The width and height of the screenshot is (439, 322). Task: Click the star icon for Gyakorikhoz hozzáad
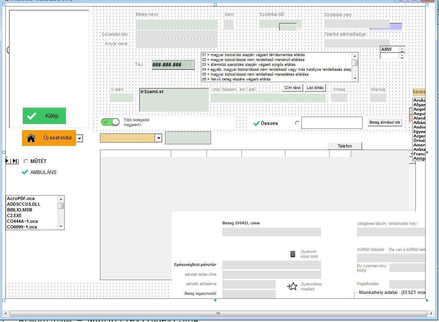[292, 286]
